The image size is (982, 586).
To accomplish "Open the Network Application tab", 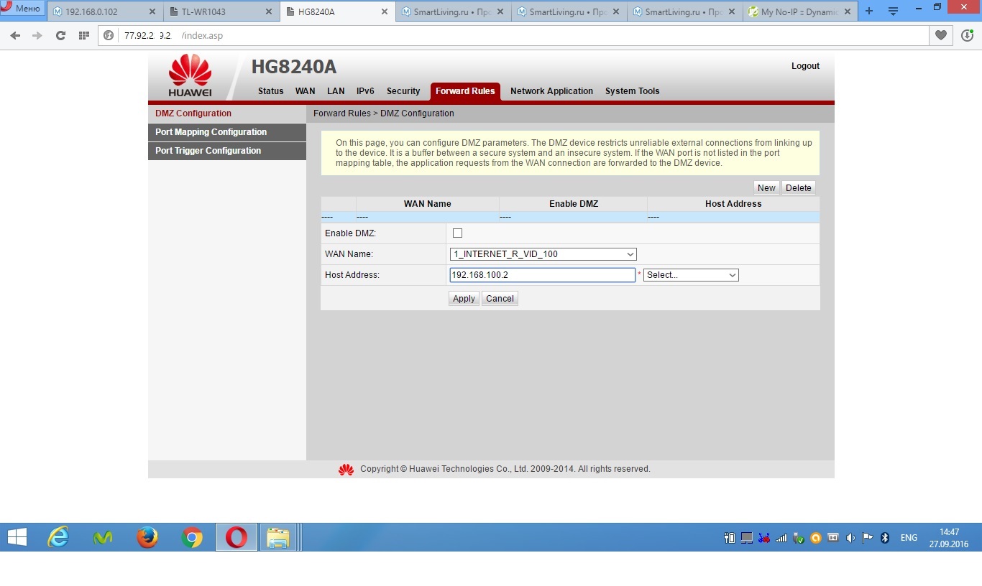I will point(551,91).
